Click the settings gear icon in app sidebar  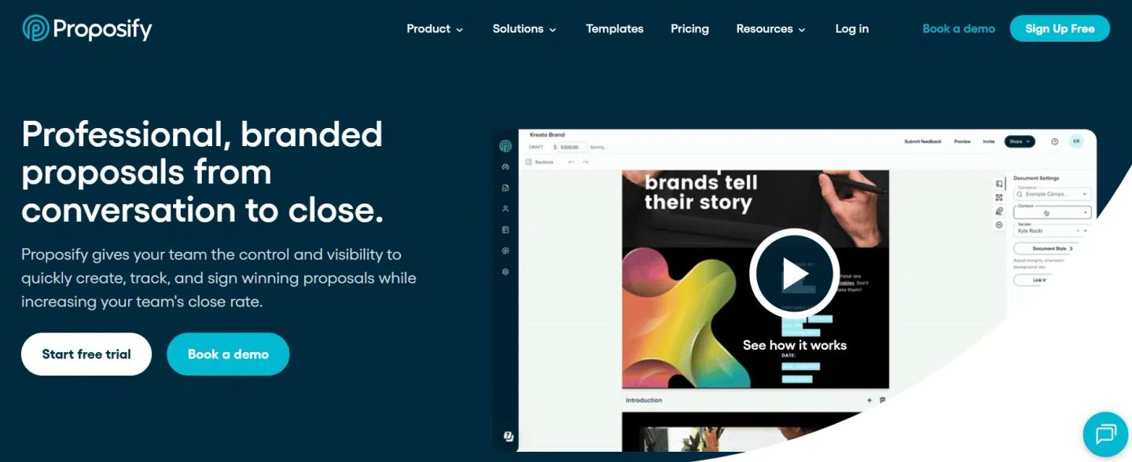pos(505,271)
